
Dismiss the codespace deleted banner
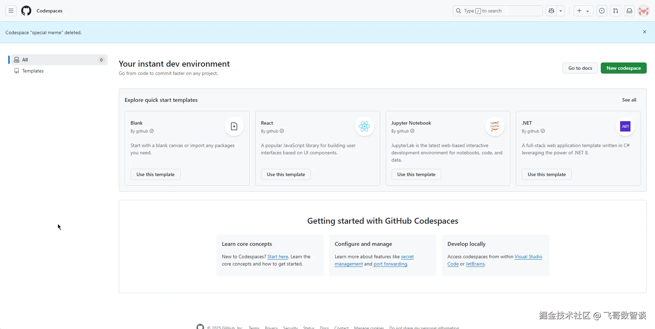pos(645,32)
